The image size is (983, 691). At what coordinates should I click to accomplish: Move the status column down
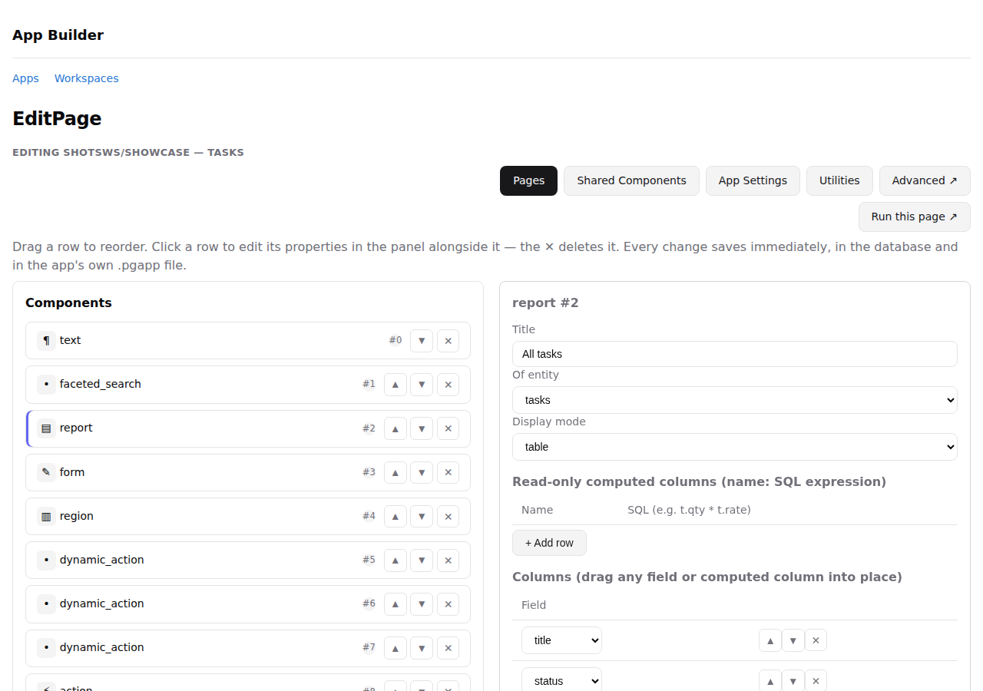793,681
